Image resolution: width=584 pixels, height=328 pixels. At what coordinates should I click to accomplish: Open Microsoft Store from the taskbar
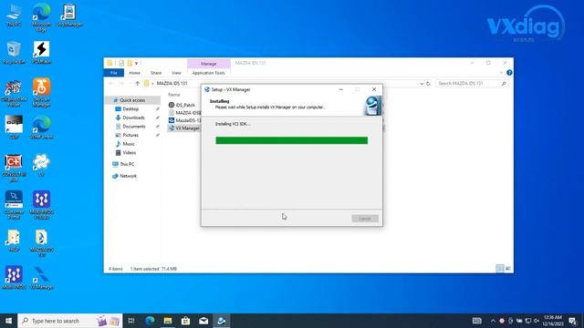185,321
